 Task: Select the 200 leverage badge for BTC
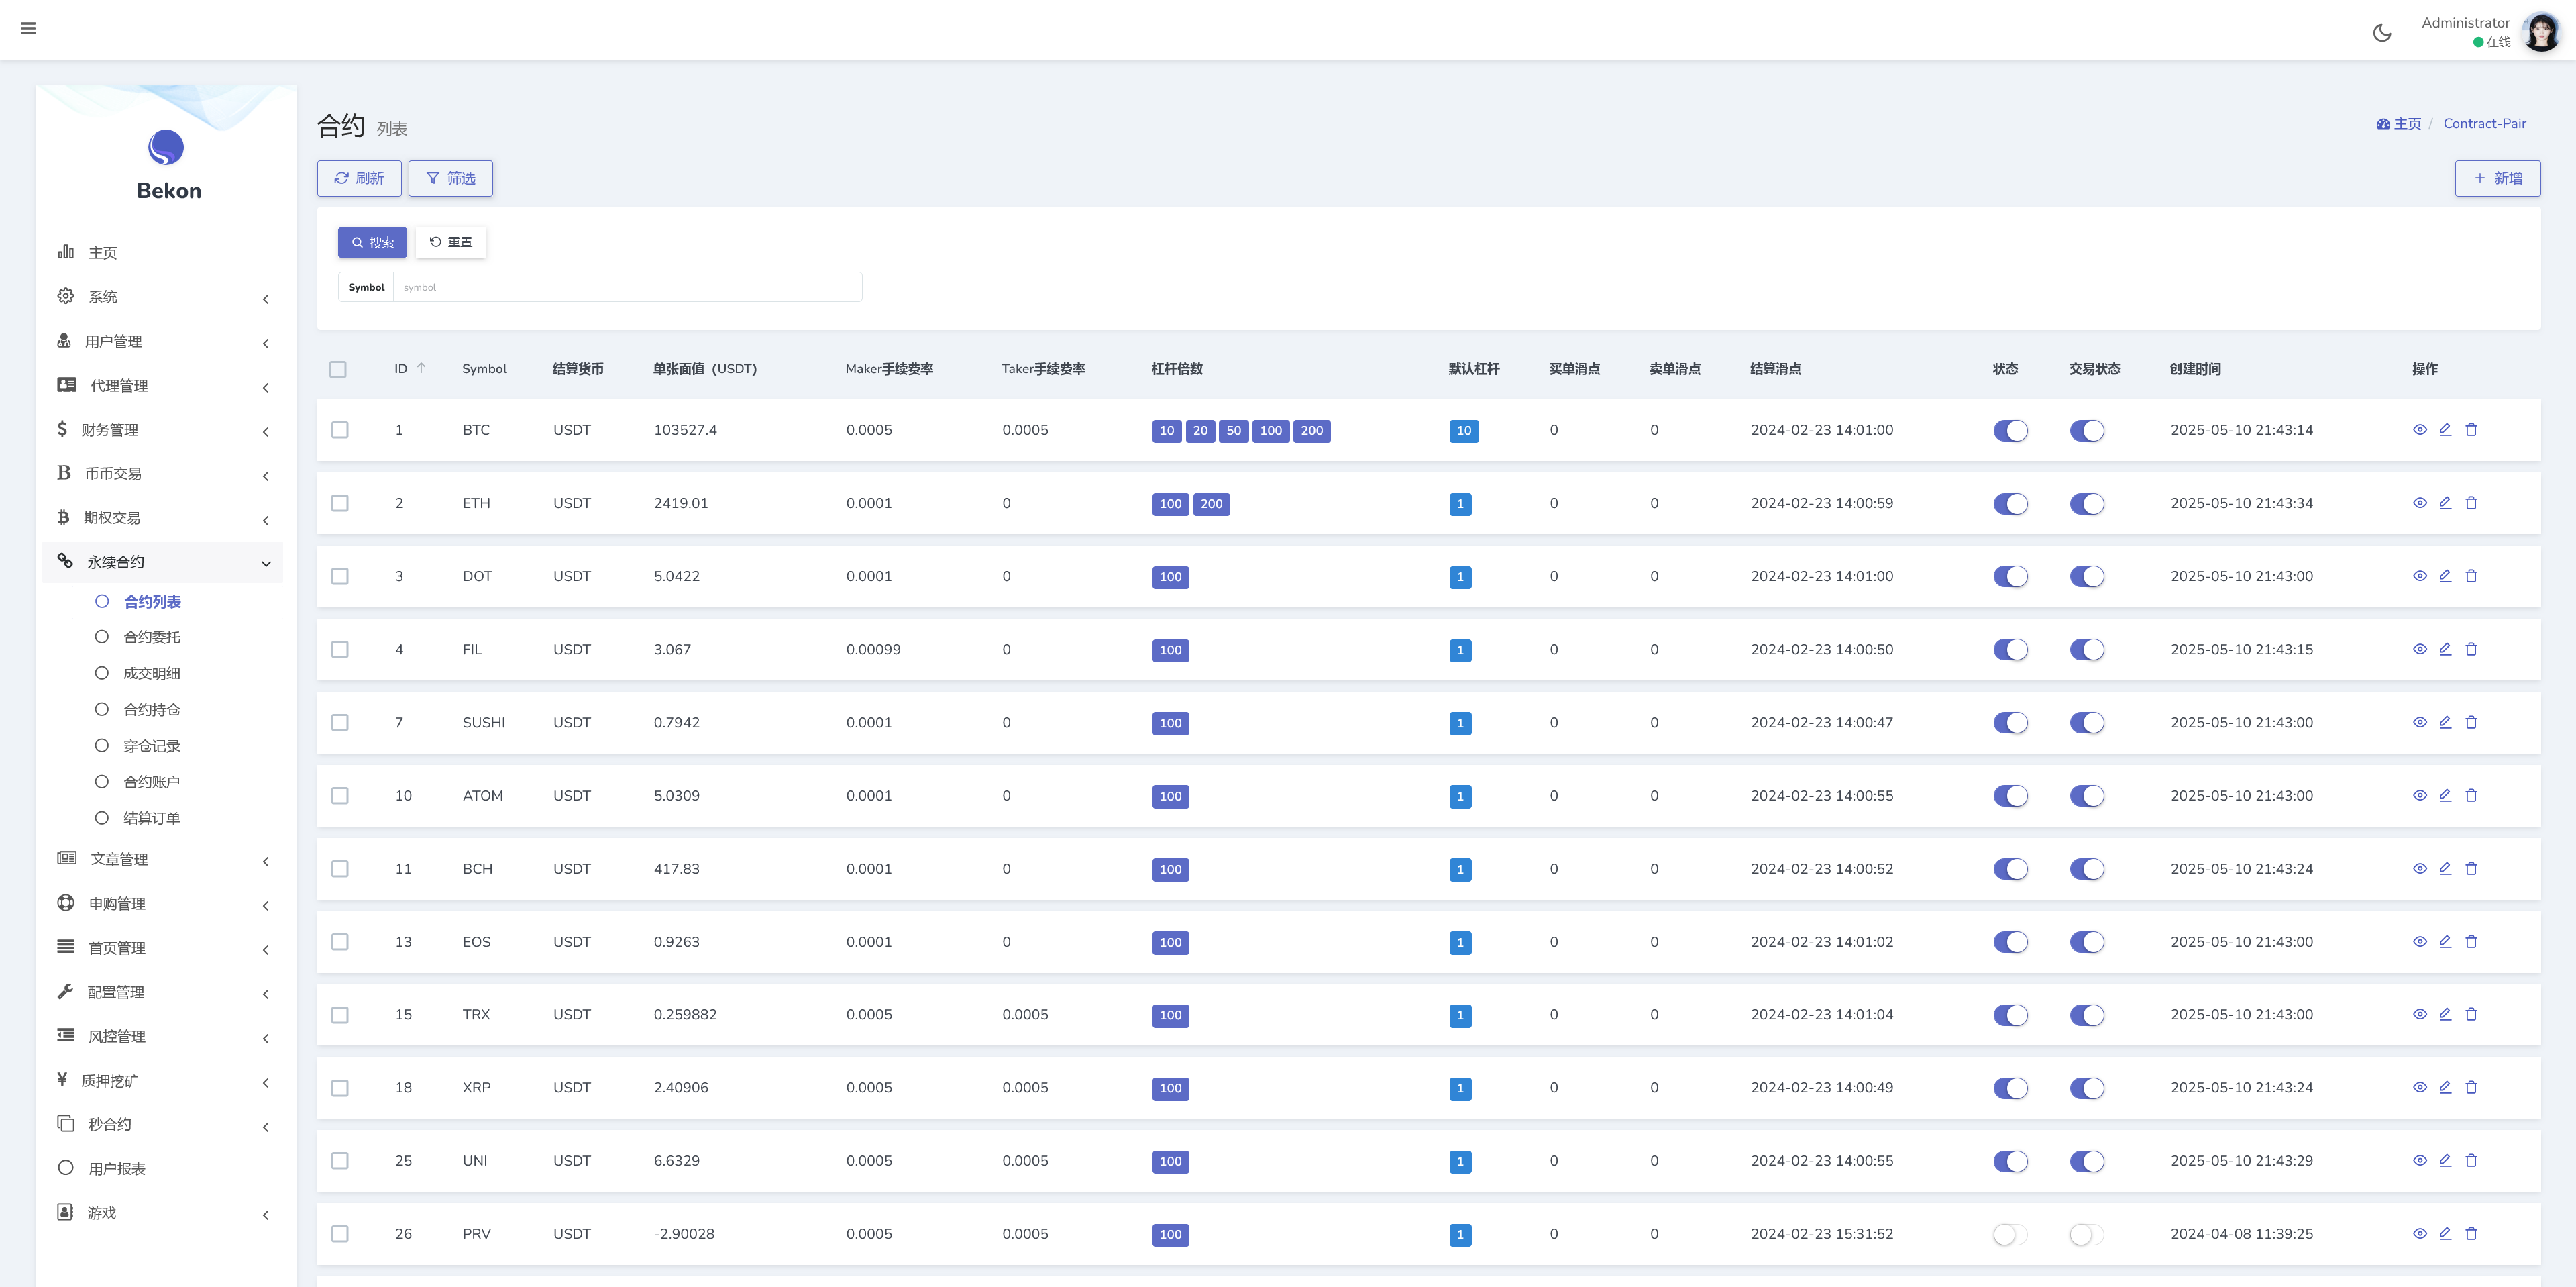point(1311,431)
